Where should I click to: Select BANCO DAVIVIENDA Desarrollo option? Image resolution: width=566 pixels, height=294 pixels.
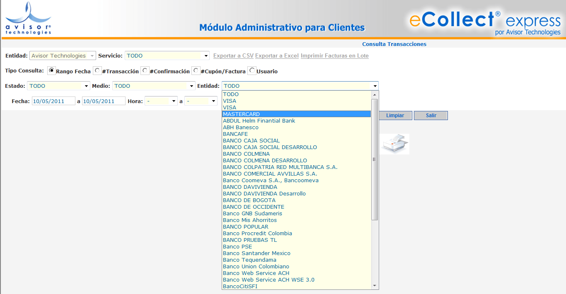pyautogui.click(x=297, y=193)
